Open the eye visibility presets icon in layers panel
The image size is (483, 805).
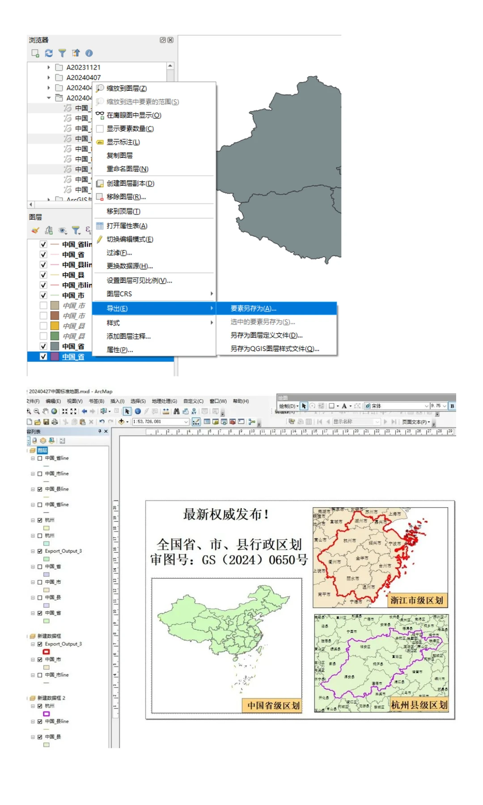pos(63,230)
